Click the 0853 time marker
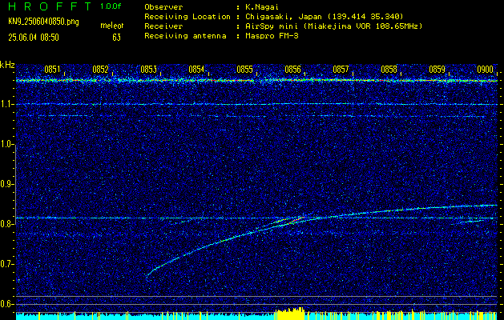504x320 pixels. [x=148, y=70]
